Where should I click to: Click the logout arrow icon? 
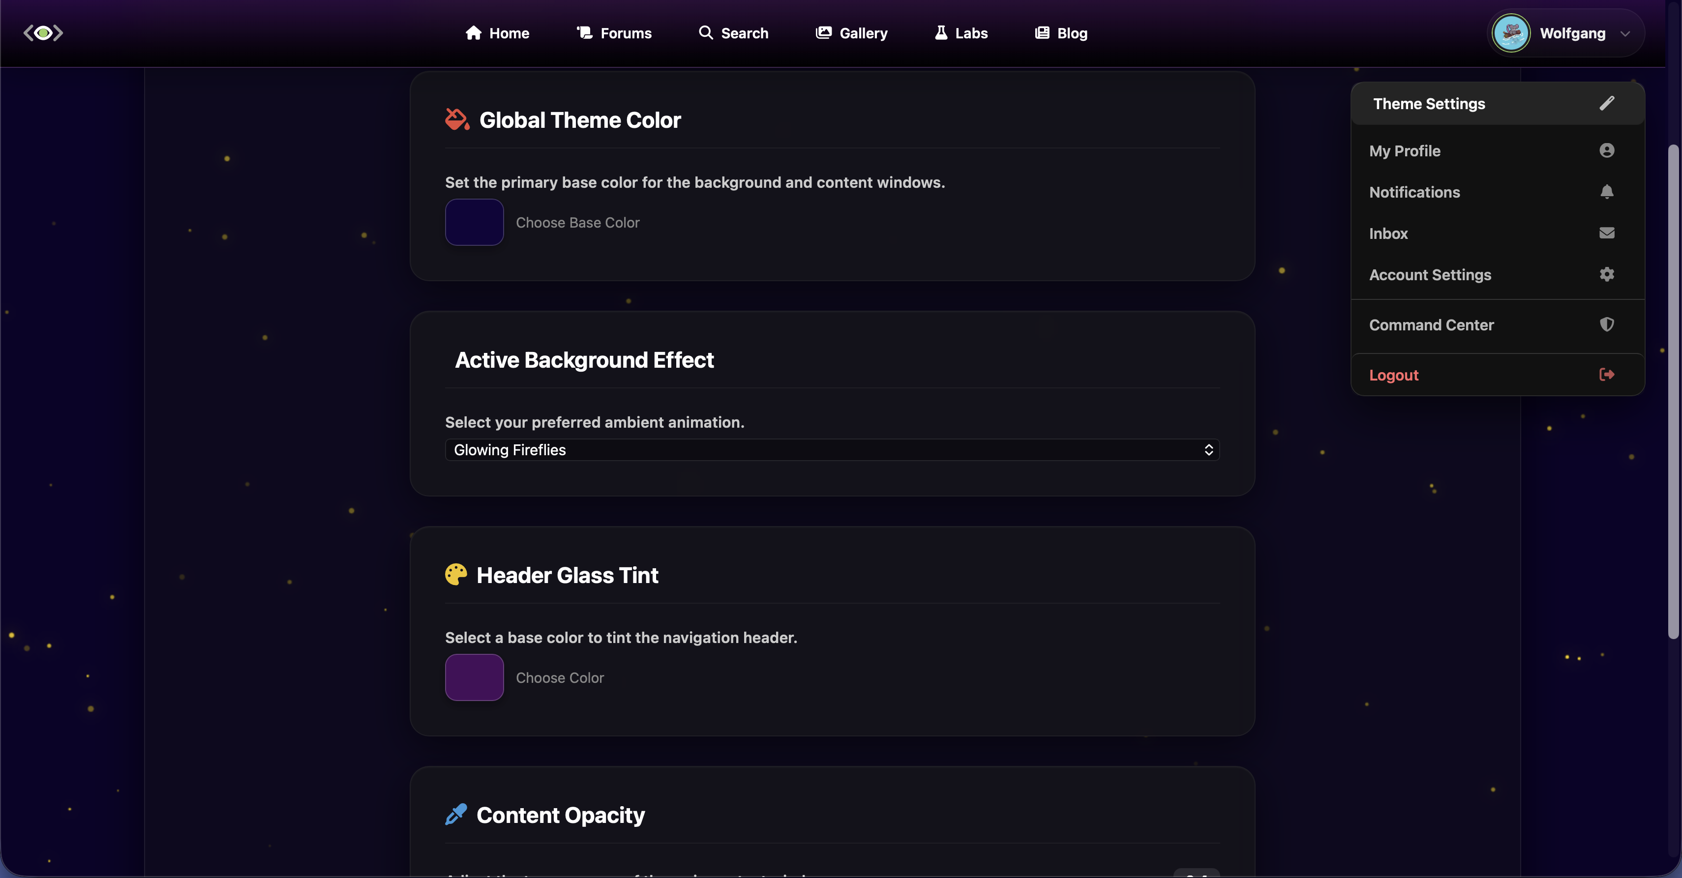click(x=1607, y=374)
